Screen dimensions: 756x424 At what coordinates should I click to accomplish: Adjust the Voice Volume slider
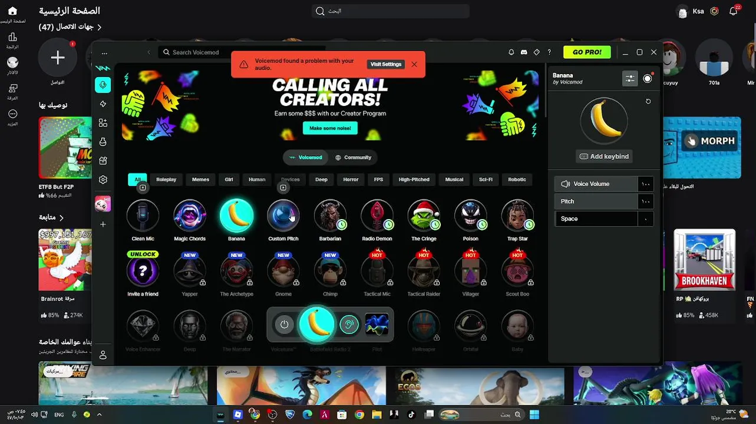tap(604, 184)
